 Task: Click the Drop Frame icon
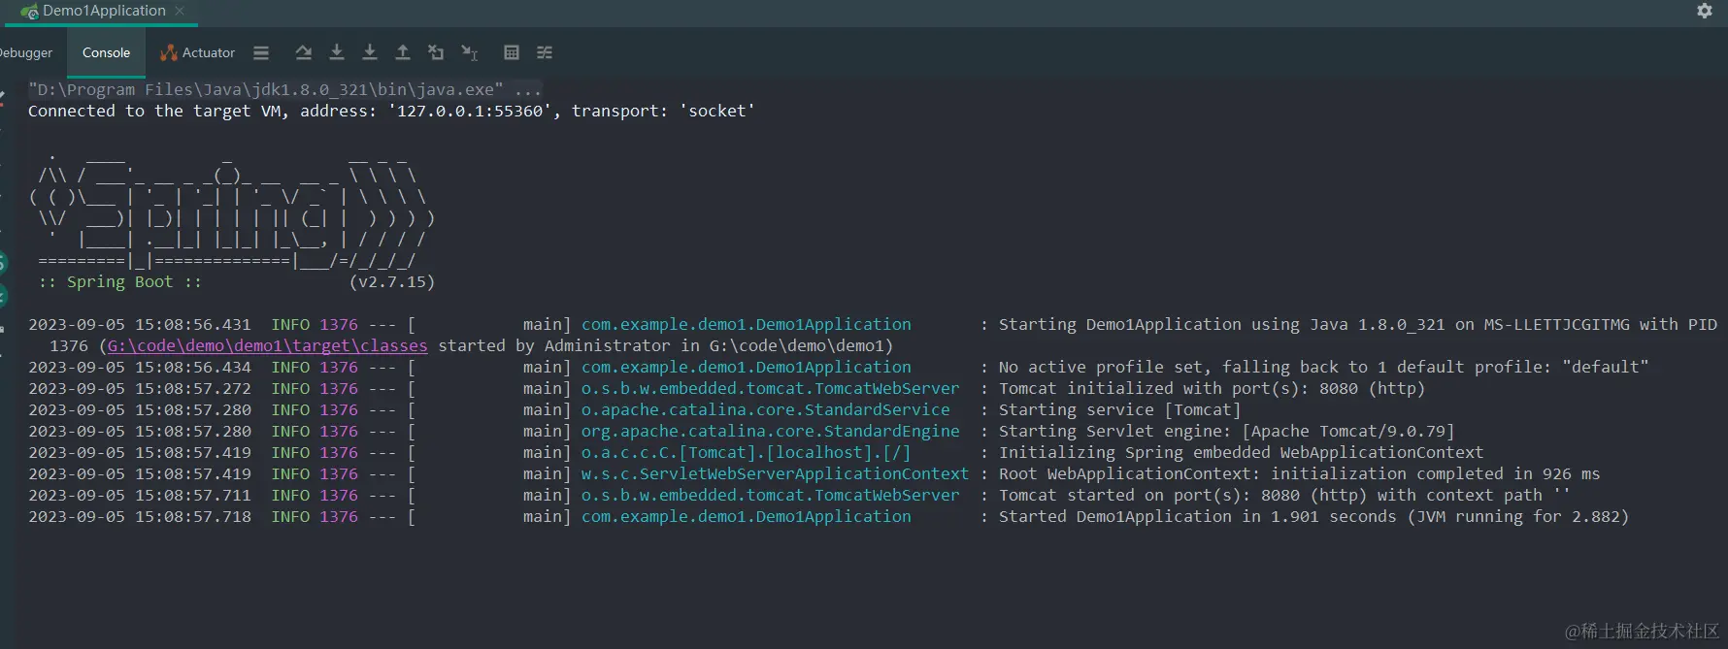436,52
